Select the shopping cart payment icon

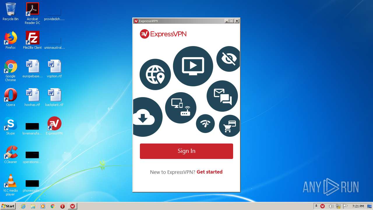230,126
